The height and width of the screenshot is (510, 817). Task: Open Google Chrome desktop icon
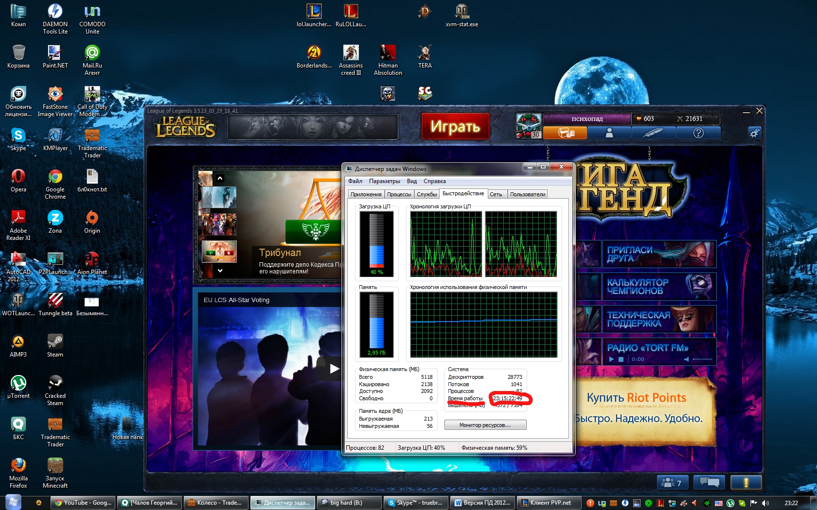(x=55, y=184)
